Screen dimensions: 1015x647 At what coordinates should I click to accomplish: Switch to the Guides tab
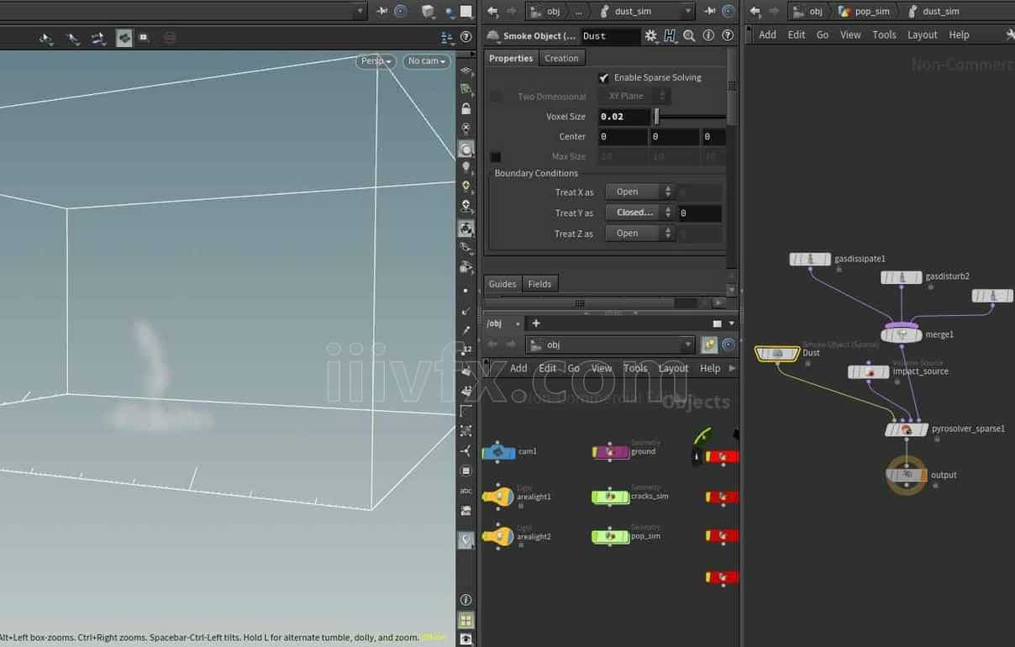[x=502, y=284]
